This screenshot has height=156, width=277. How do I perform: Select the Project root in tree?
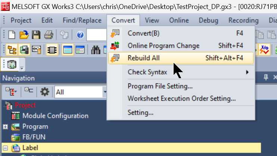pyautogui.click(x=25, y=105)
